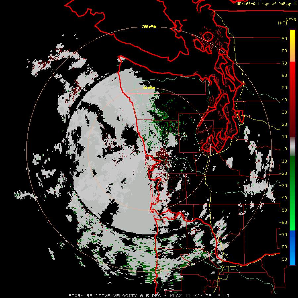Click the 30 value on velocity scale
Viewport: 298px width, 298px height.
coord(284,112)
